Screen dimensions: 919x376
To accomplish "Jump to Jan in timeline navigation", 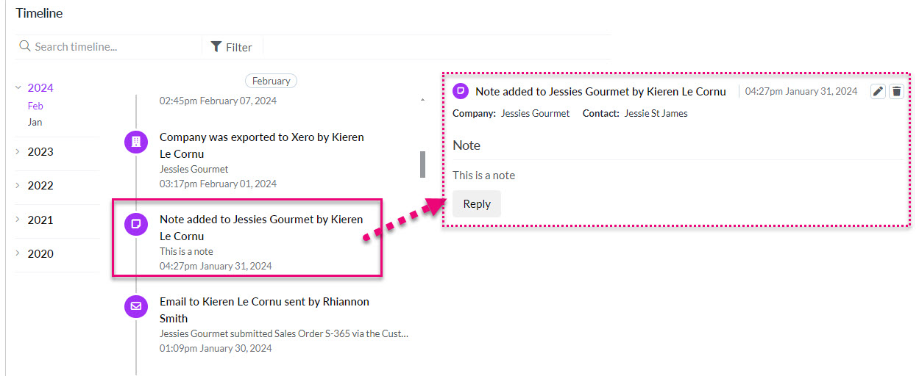I will [x=35, y=122].
